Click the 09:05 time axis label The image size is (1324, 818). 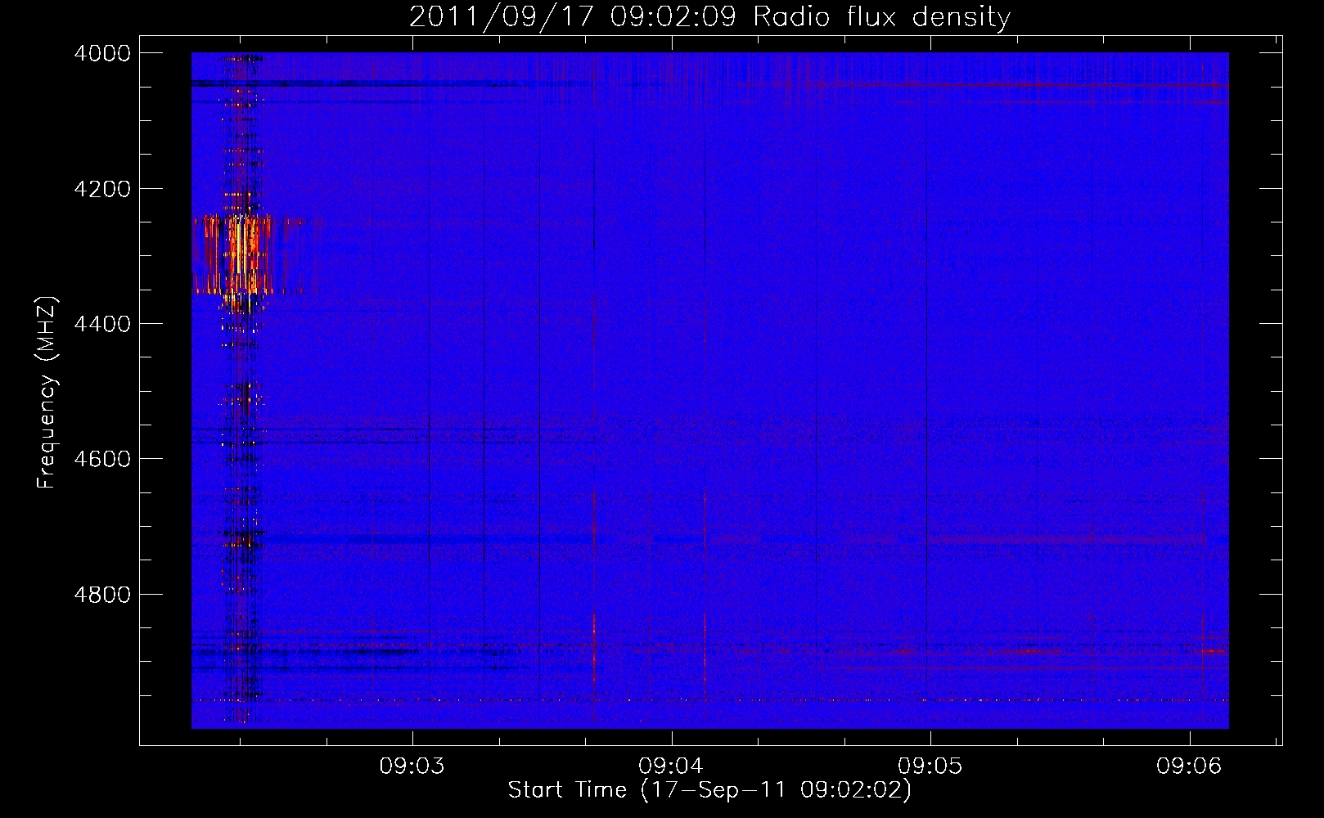click(930, 766)
